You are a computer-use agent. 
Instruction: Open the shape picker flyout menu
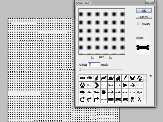(150, 76)
